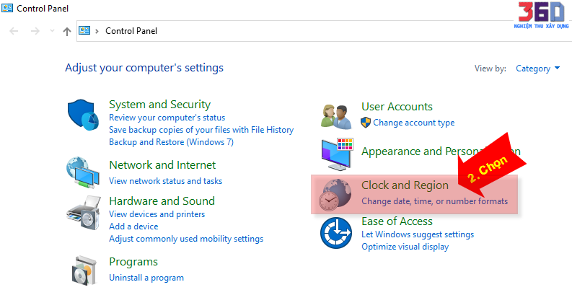The width and height of the screenshot is (572, 308).
Task: Open Clock and Region category
Action: pyautogui.click(x=405, y=185)
